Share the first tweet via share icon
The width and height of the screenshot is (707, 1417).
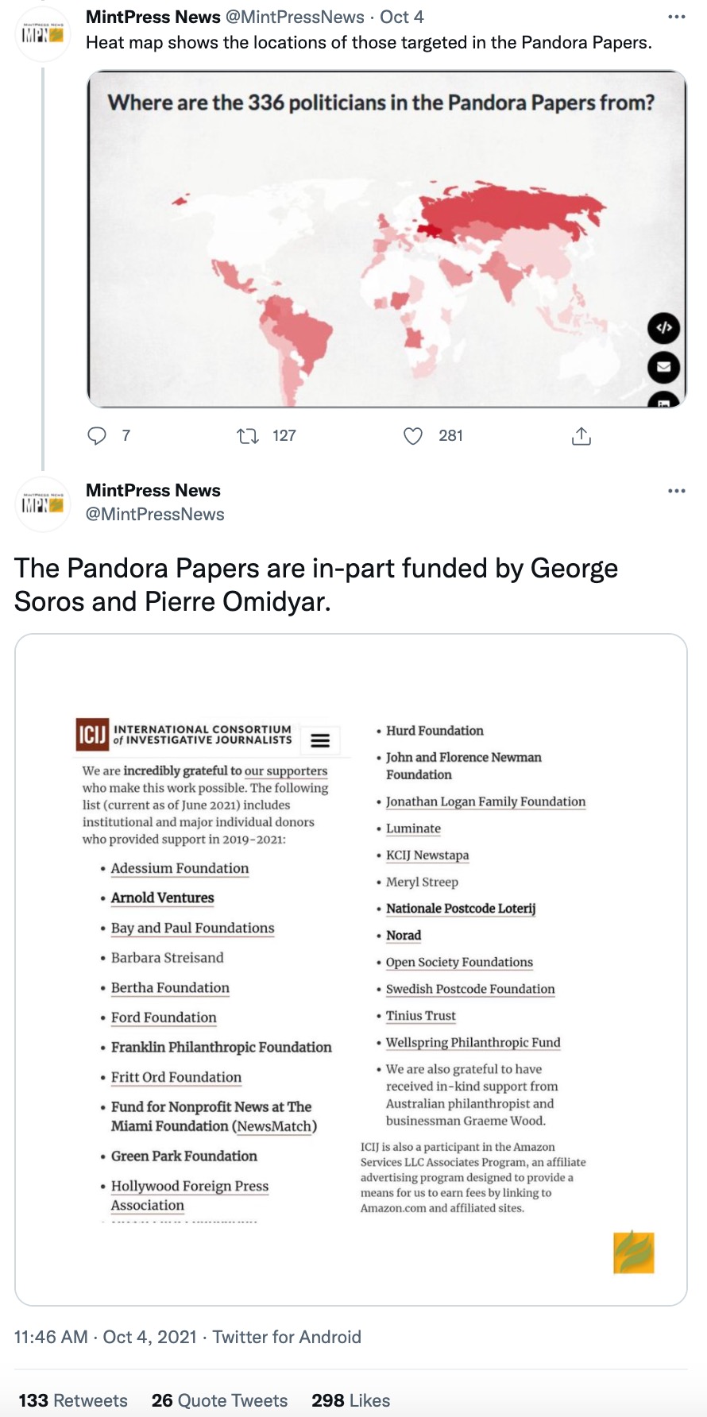point(581,435)
